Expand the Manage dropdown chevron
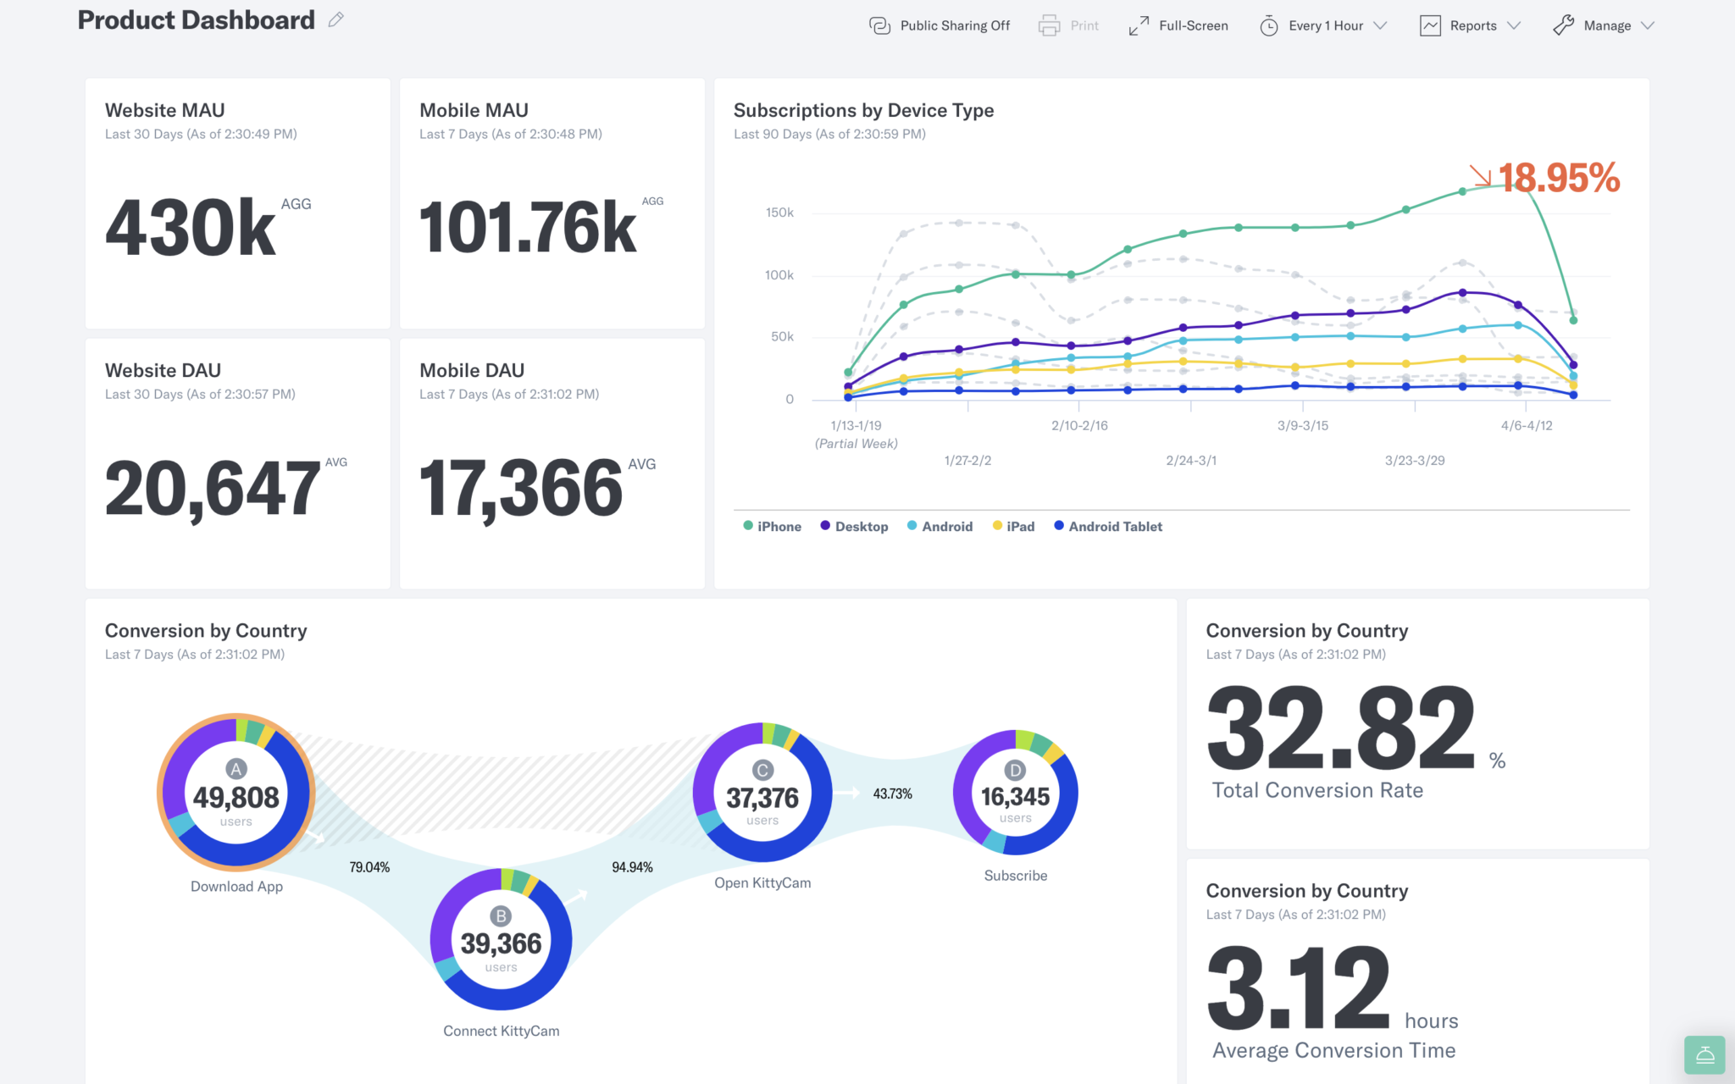This screenshot has height=1084, width=1735. point(1648,25)
